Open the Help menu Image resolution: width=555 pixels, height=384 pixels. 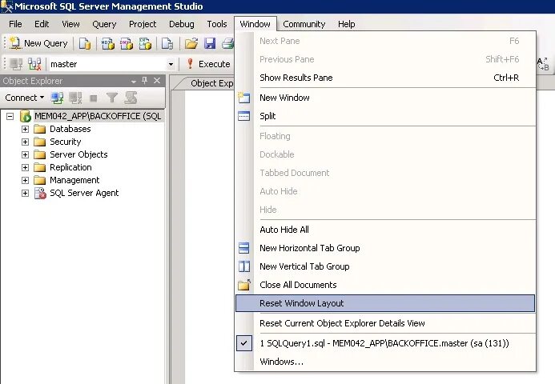347,24
